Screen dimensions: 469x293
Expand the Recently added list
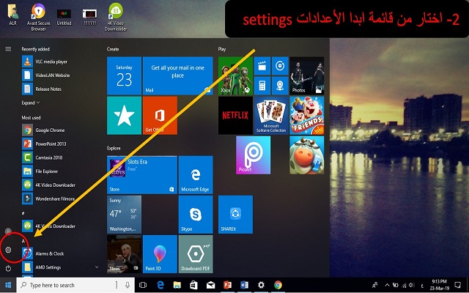30,103
